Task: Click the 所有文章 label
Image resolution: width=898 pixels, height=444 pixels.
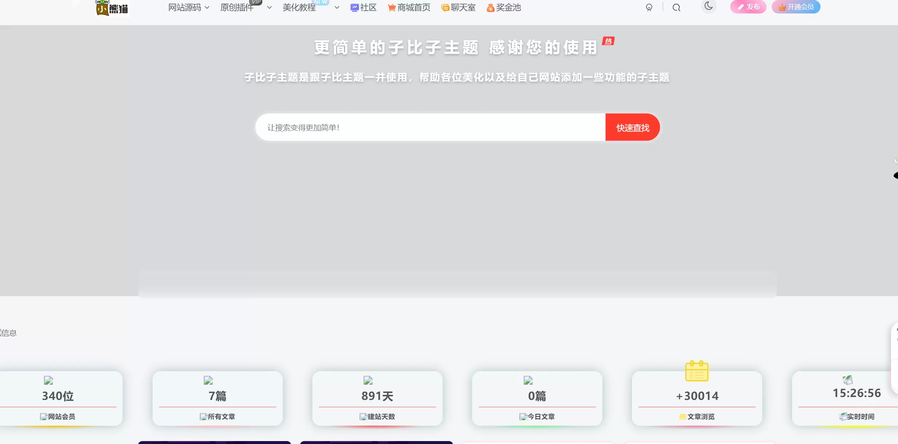Action: tap(221, 417)
